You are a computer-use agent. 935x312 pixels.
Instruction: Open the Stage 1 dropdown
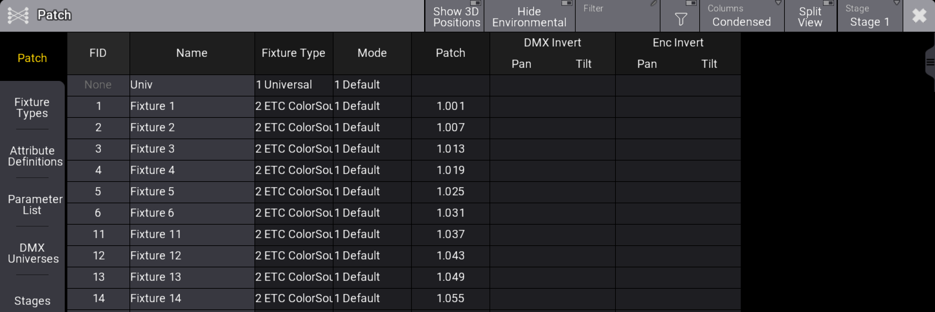tap(869, 16)
